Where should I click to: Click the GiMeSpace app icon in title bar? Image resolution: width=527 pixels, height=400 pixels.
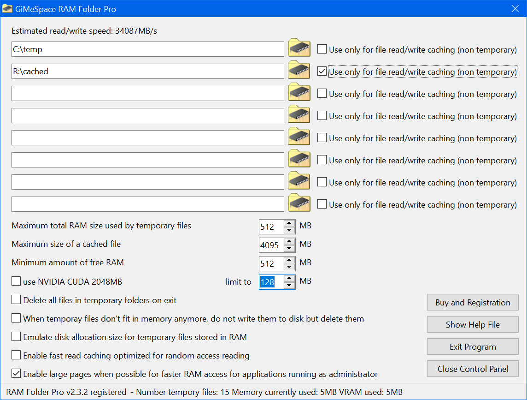coord(7,9)
